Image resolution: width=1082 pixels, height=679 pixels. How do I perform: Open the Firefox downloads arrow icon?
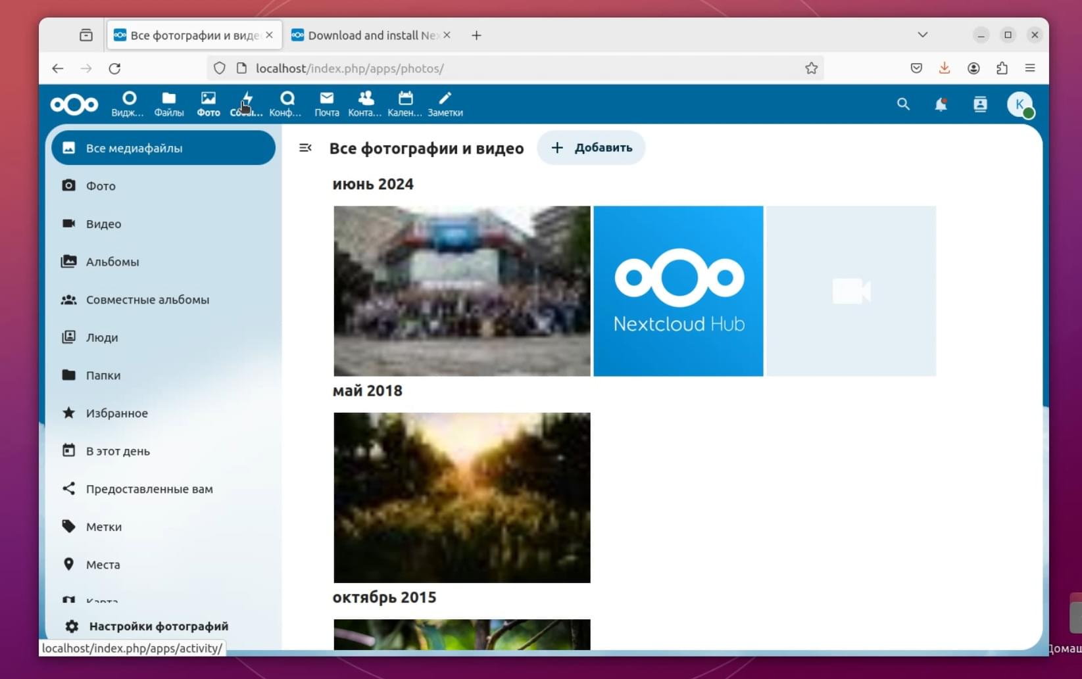(945, 68)
